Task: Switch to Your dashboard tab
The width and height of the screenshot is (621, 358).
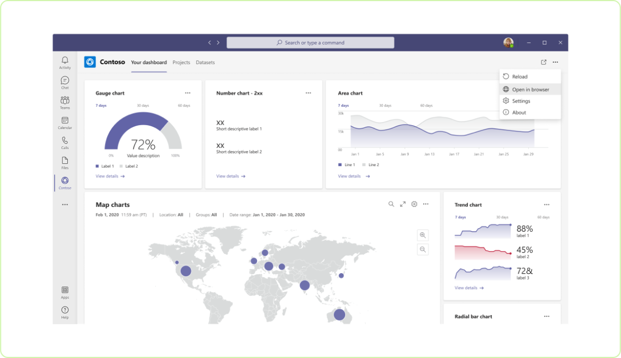Action: pos(149,63)
